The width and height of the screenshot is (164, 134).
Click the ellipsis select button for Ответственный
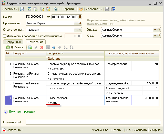[x=76, y=30]
